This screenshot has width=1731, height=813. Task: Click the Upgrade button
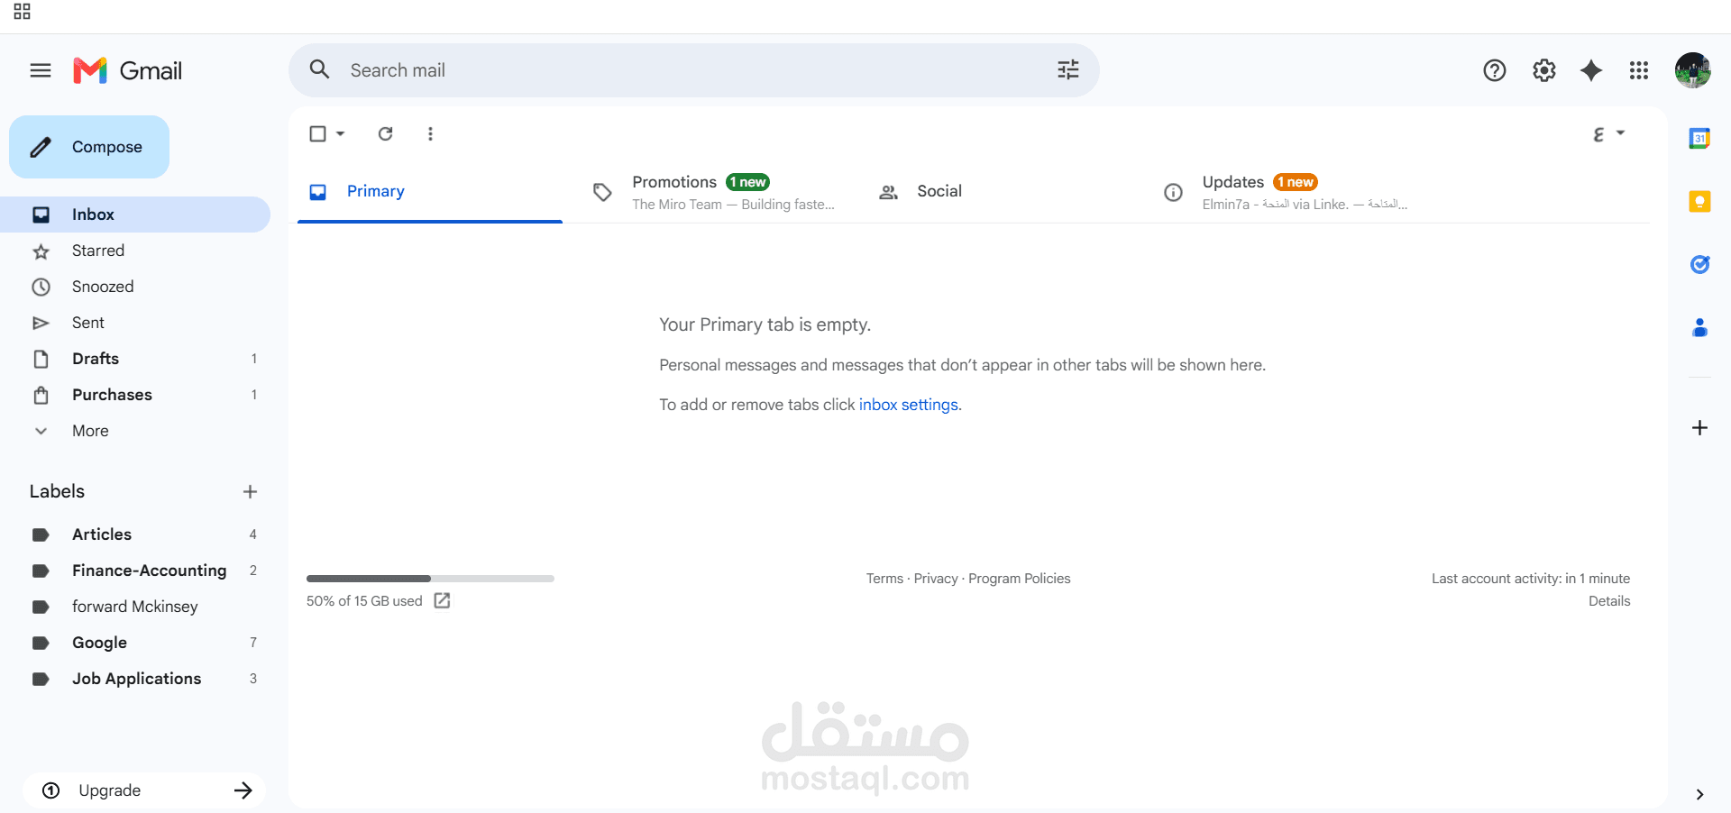click(144, 790)
